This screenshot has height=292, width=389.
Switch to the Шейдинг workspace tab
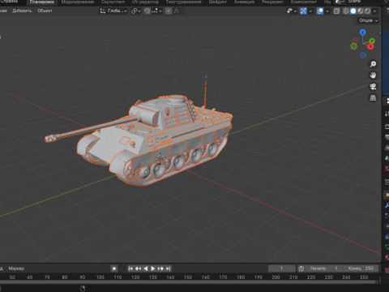pyautogui.click(x=217, y=2)
